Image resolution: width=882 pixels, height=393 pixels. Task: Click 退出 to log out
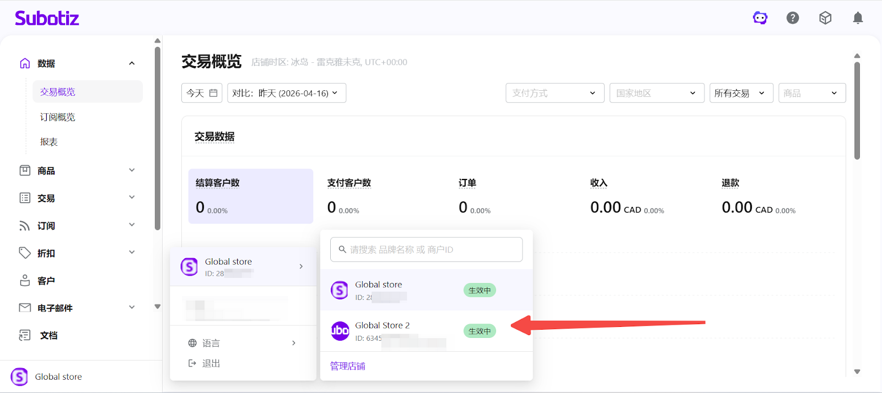(211, 363)
